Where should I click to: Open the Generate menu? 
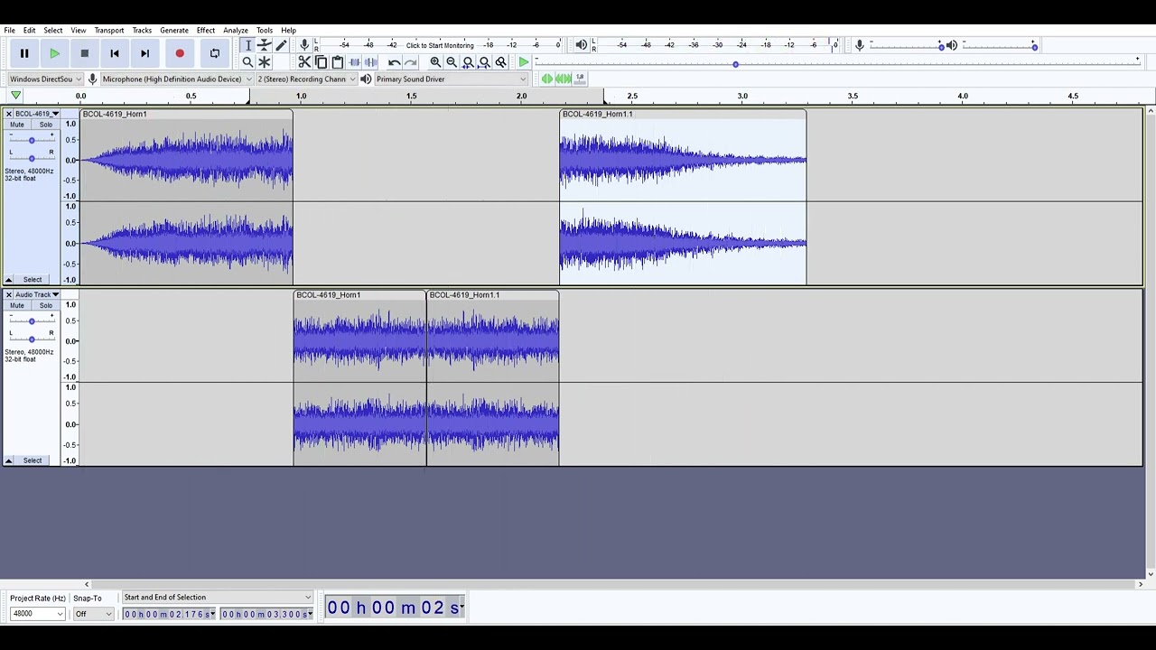tap(174, 30)
